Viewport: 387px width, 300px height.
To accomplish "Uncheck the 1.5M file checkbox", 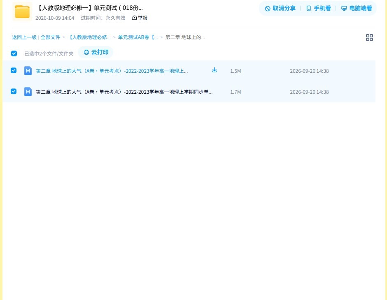I will click(14, 70).
